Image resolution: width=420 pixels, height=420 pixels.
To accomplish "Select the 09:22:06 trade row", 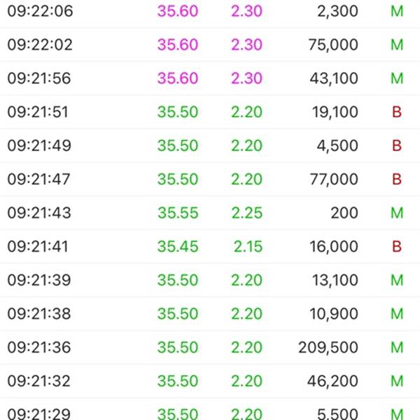I will 210,11.
